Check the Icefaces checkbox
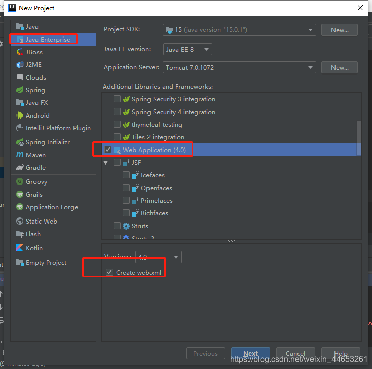 [126, 175]
